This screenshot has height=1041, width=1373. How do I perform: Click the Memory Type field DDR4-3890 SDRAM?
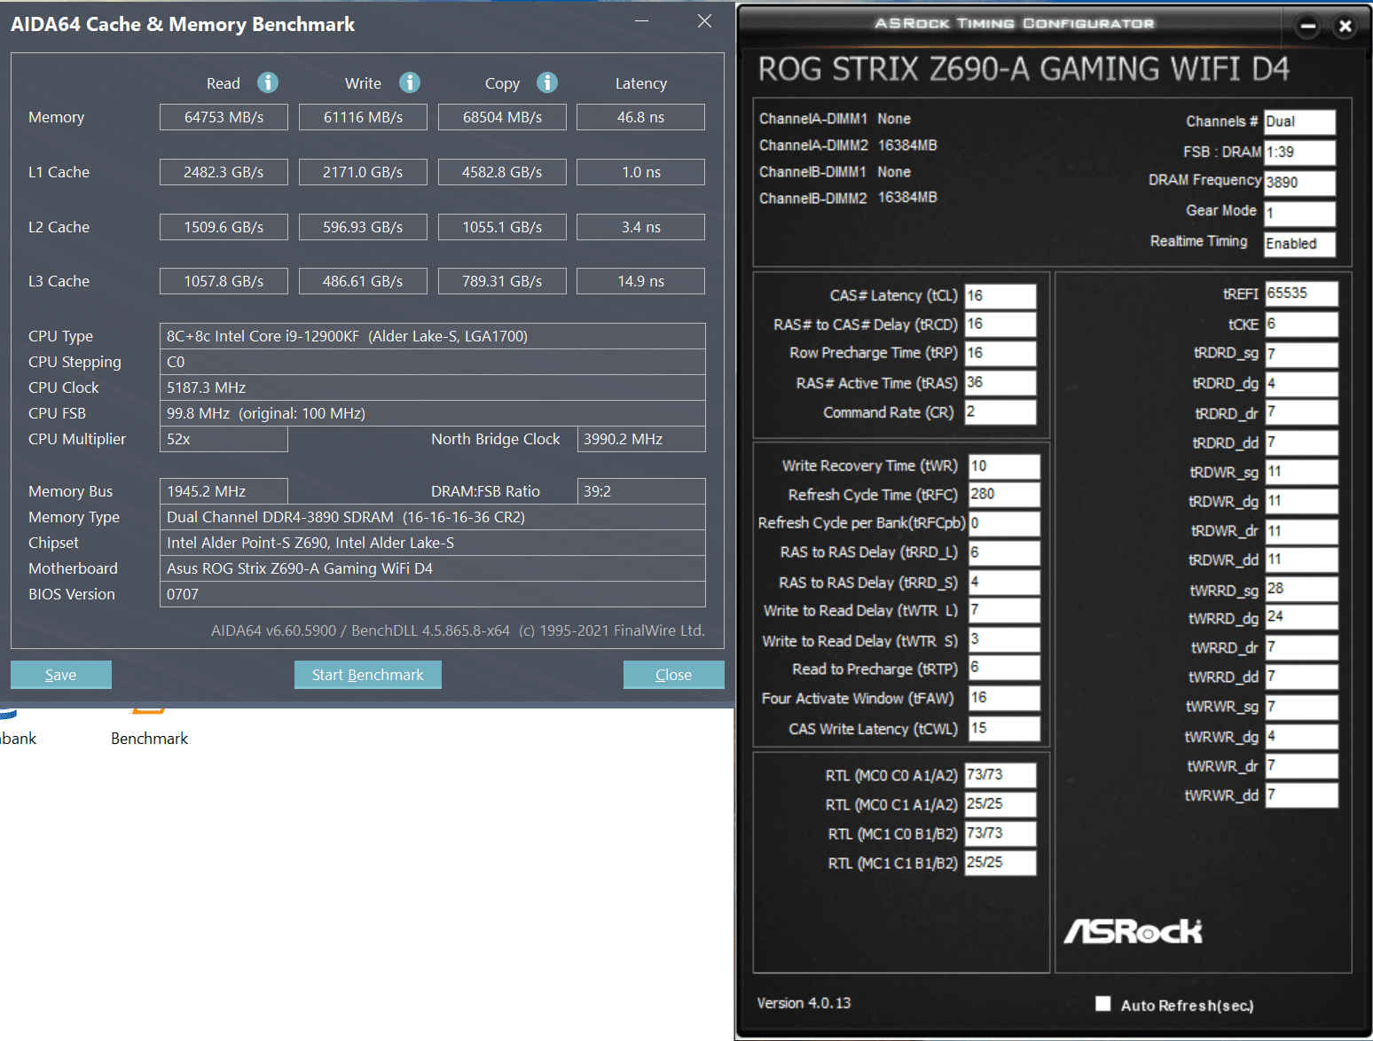[433, 517]
